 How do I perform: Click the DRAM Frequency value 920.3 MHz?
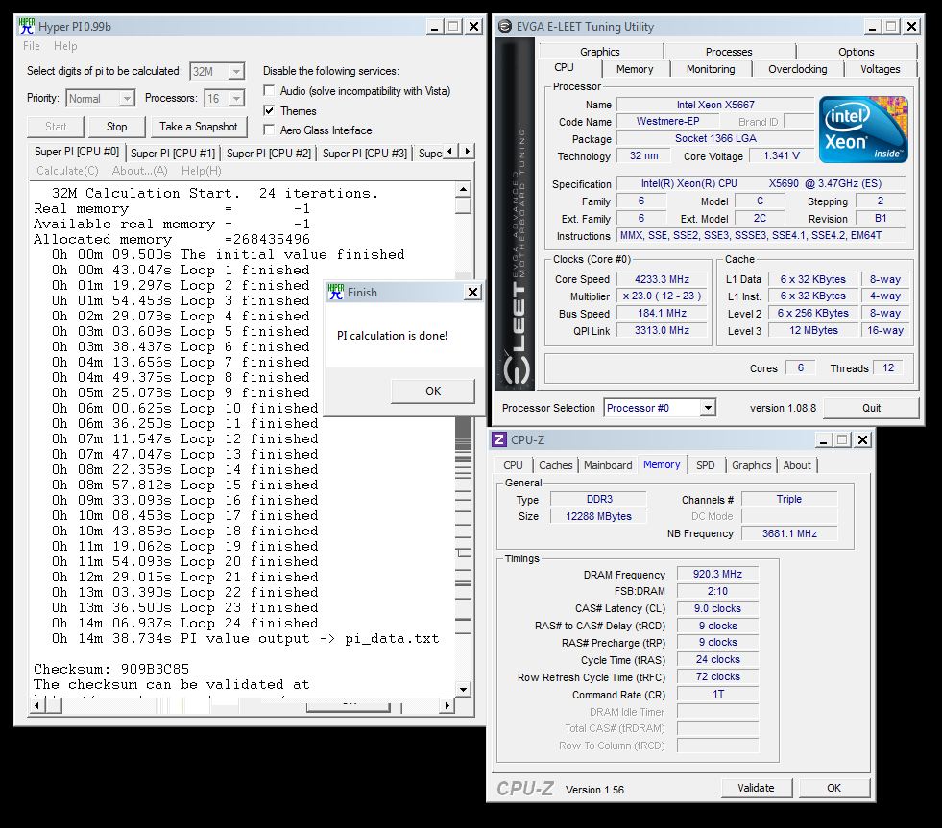tap(717, 574)
